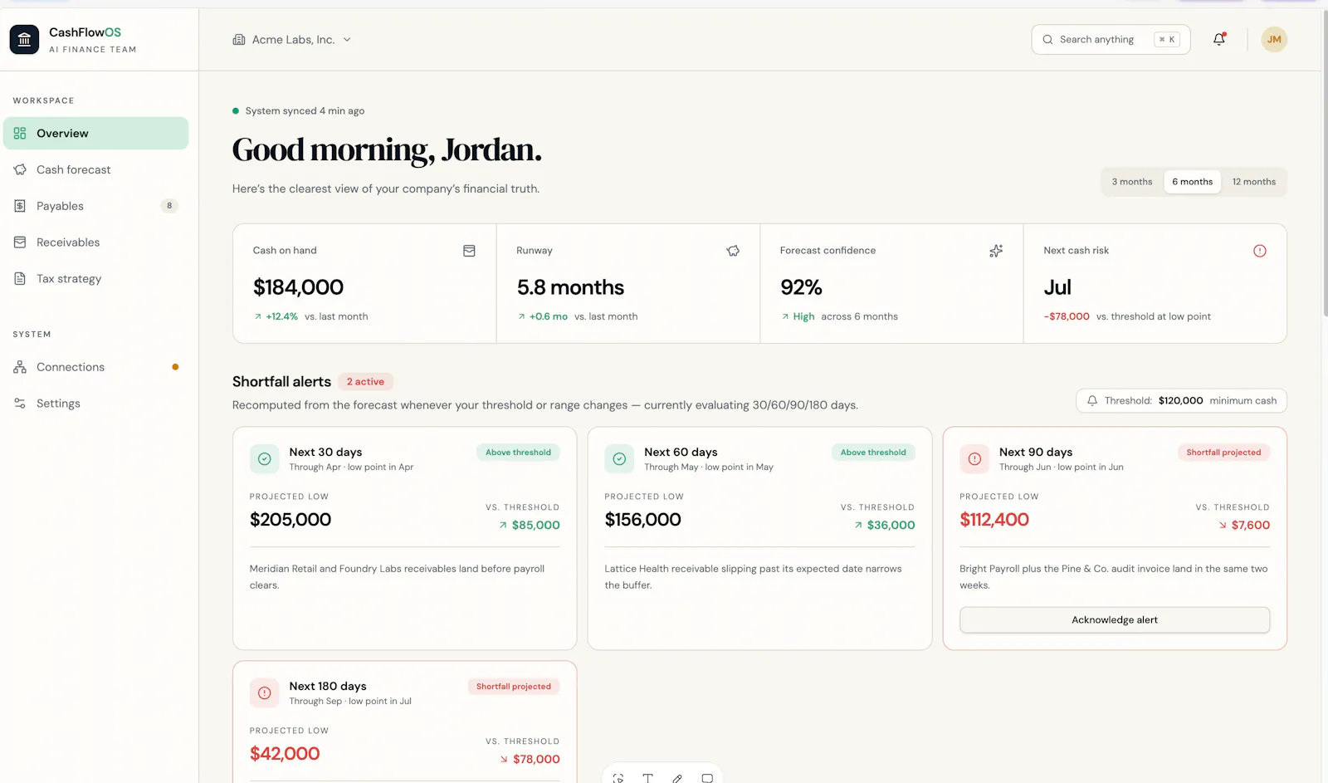Click the sparkle icon on Forecast confidence card
Viewport: 1328px width, 783px height.
(996, 251)
